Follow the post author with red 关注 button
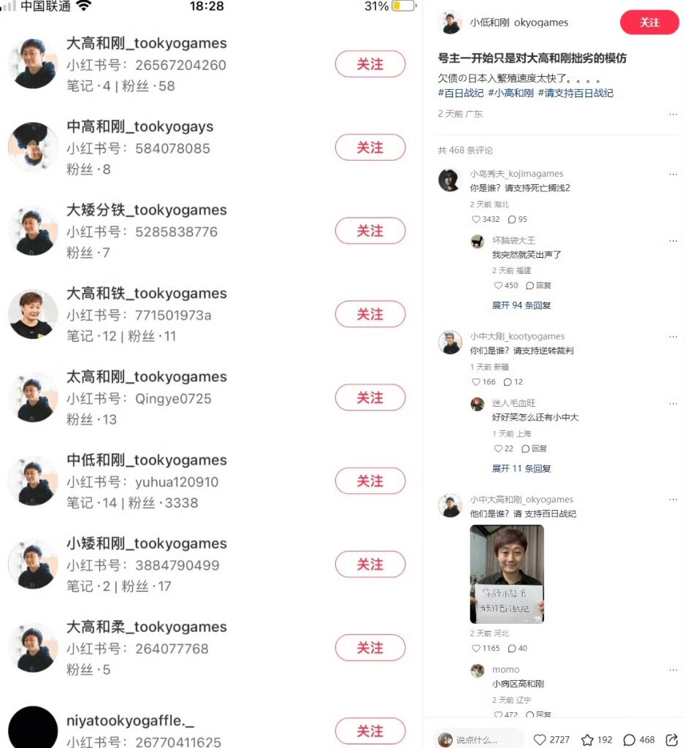The height and width of the screenshot is (748, 685). coord(649,23)
